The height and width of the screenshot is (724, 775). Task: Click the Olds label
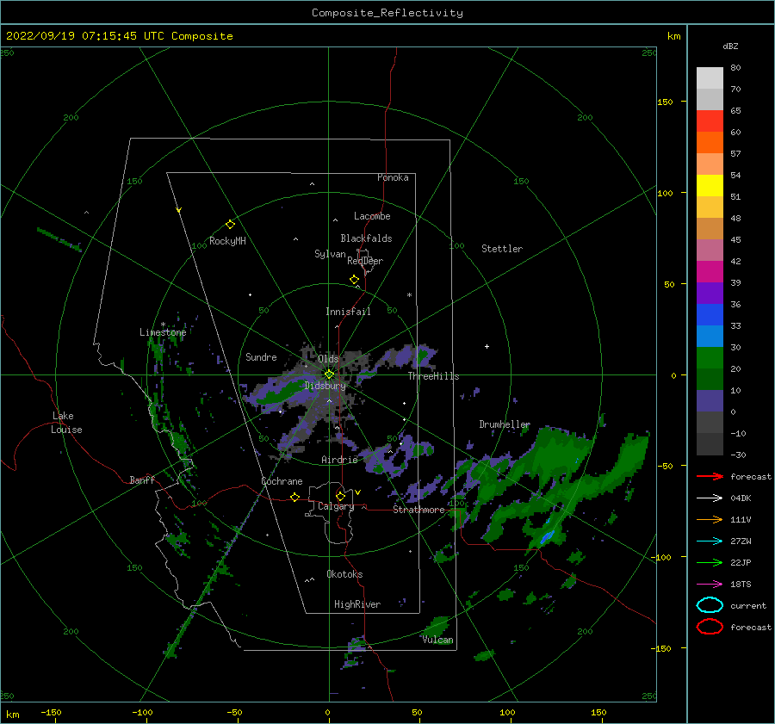click(328, 359)
